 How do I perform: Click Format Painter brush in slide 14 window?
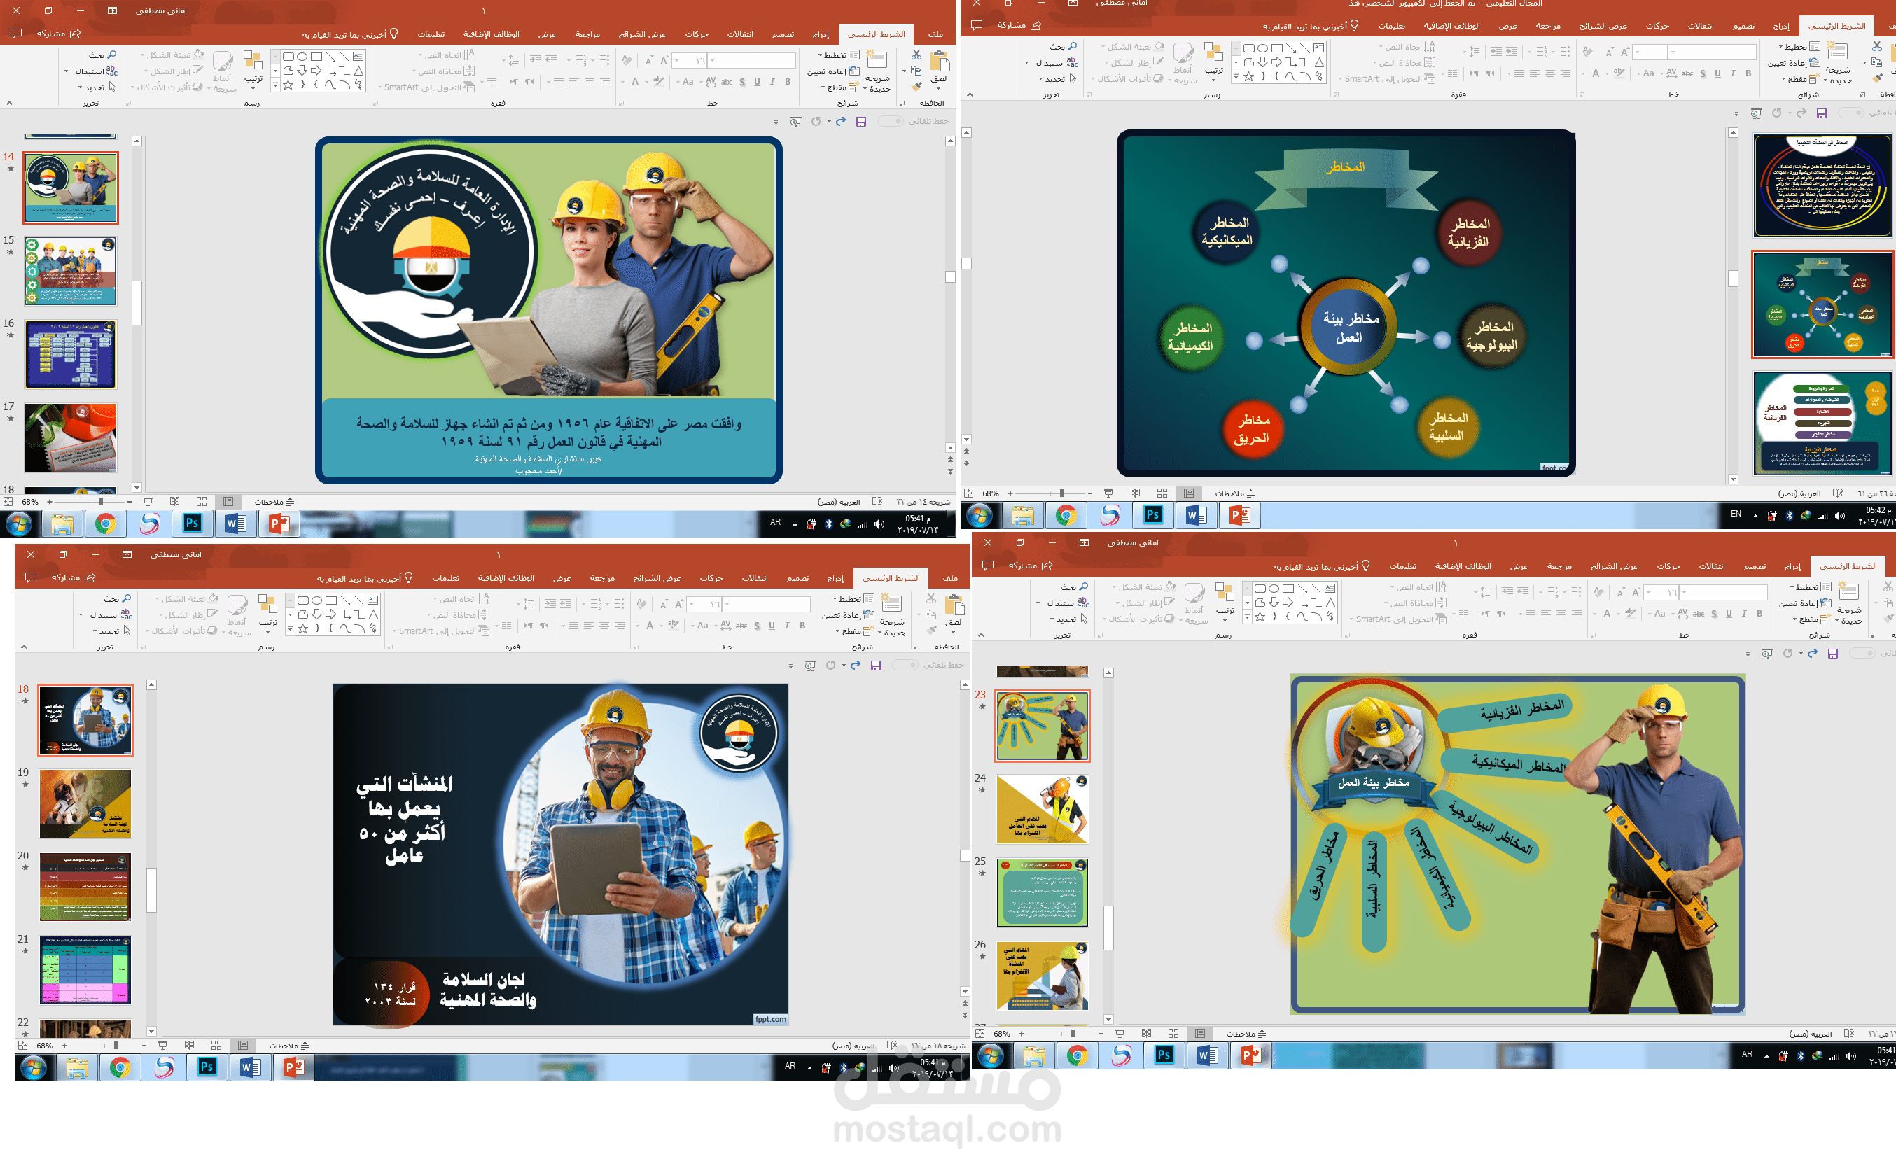916,86
